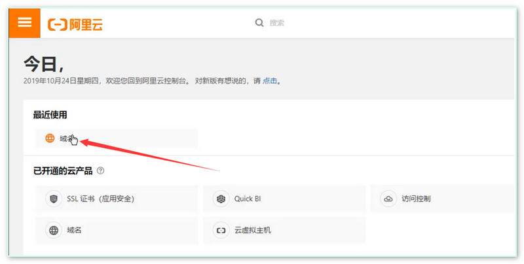Click the globe icon under 最近使用
The width and height of the screenshot is (524, 264).
[50, 139]
